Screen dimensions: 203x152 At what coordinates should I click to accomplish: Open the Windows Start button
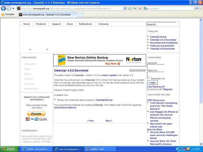[9, 149]
